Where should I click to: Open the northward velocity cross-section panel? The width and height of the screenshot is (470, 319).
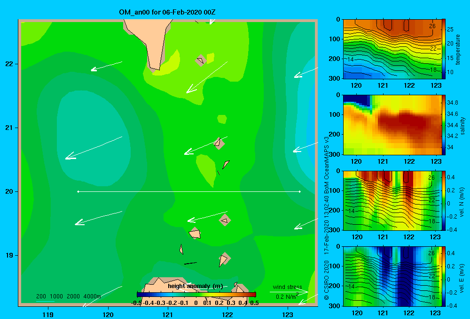coord(392,200)
